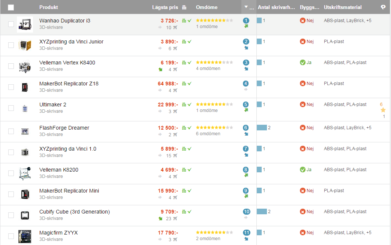The height and width of the screenshot is (245, 391).
Task: Click the gold star icon in the Ultimaker 2 row
Action: (x=383, y=110)
